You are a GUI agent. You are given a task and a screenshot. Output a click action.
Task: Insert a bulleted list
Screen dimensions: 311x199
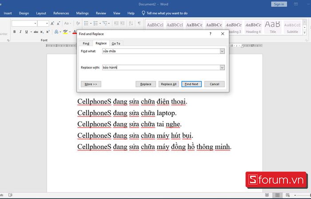click(x=86, y=24)
